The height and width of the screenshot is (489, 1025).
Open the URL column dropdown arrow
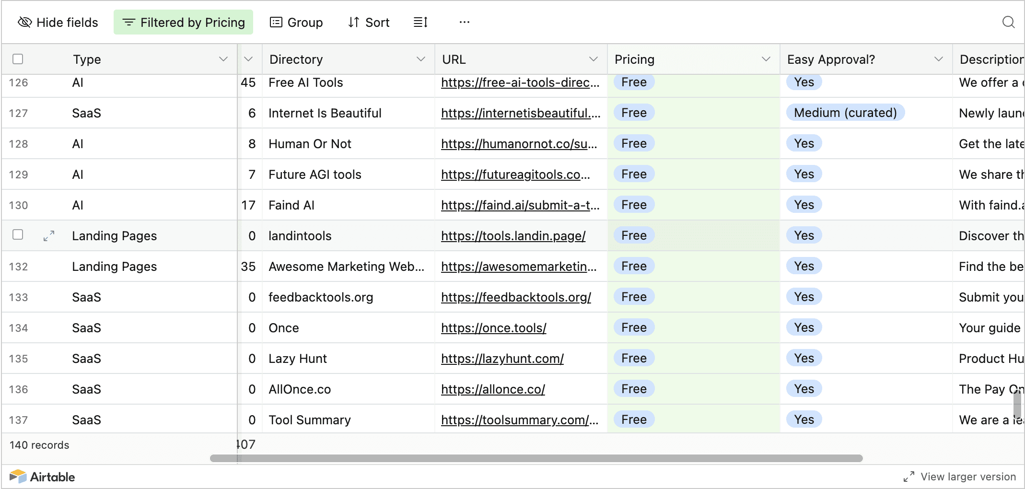[593, 59]
